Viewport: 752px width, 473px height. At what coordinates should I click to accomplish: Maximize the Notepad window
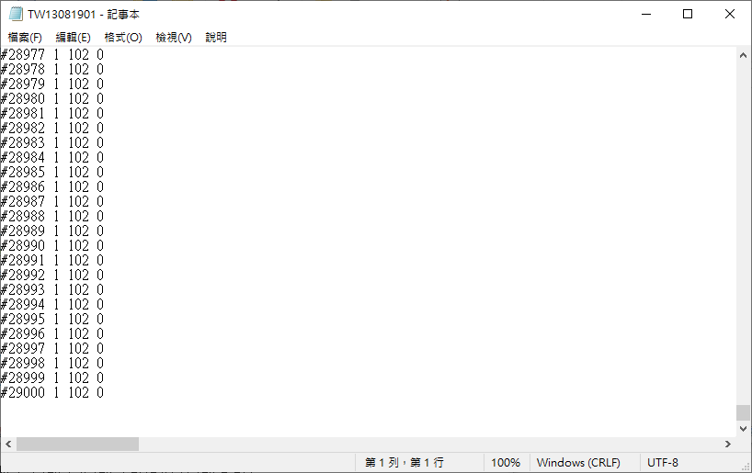688,14
